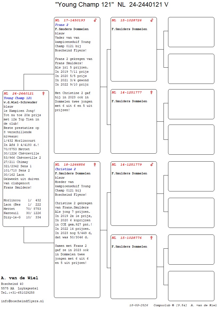This screenshot has width=217, height=312.
Task: Click the ring number NL 17-1450193
Action: 70,20
